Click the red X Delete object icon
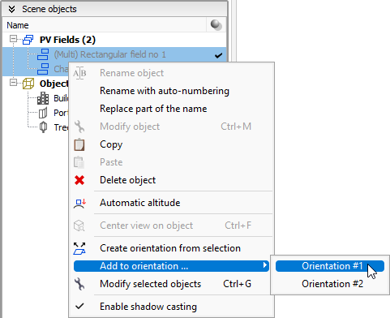The height and width of the screenshot is (318, 390). pos(79,180)
